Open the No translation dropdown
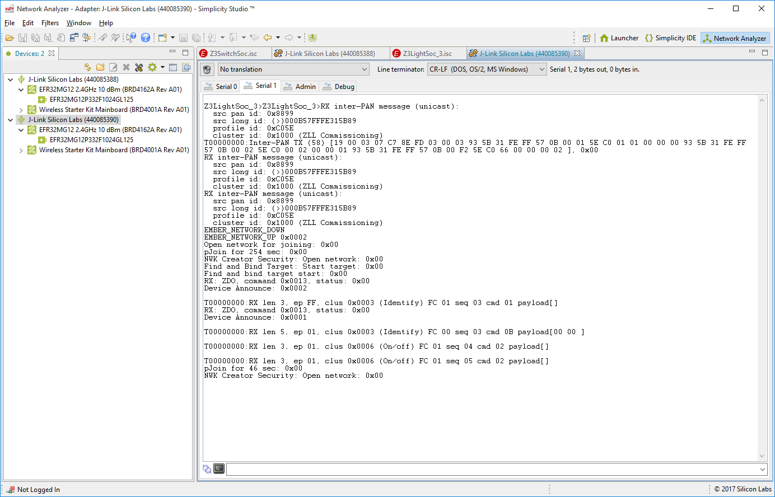This screenshot has height=497, width=775. pyautogui.click(x=293, y=69)
